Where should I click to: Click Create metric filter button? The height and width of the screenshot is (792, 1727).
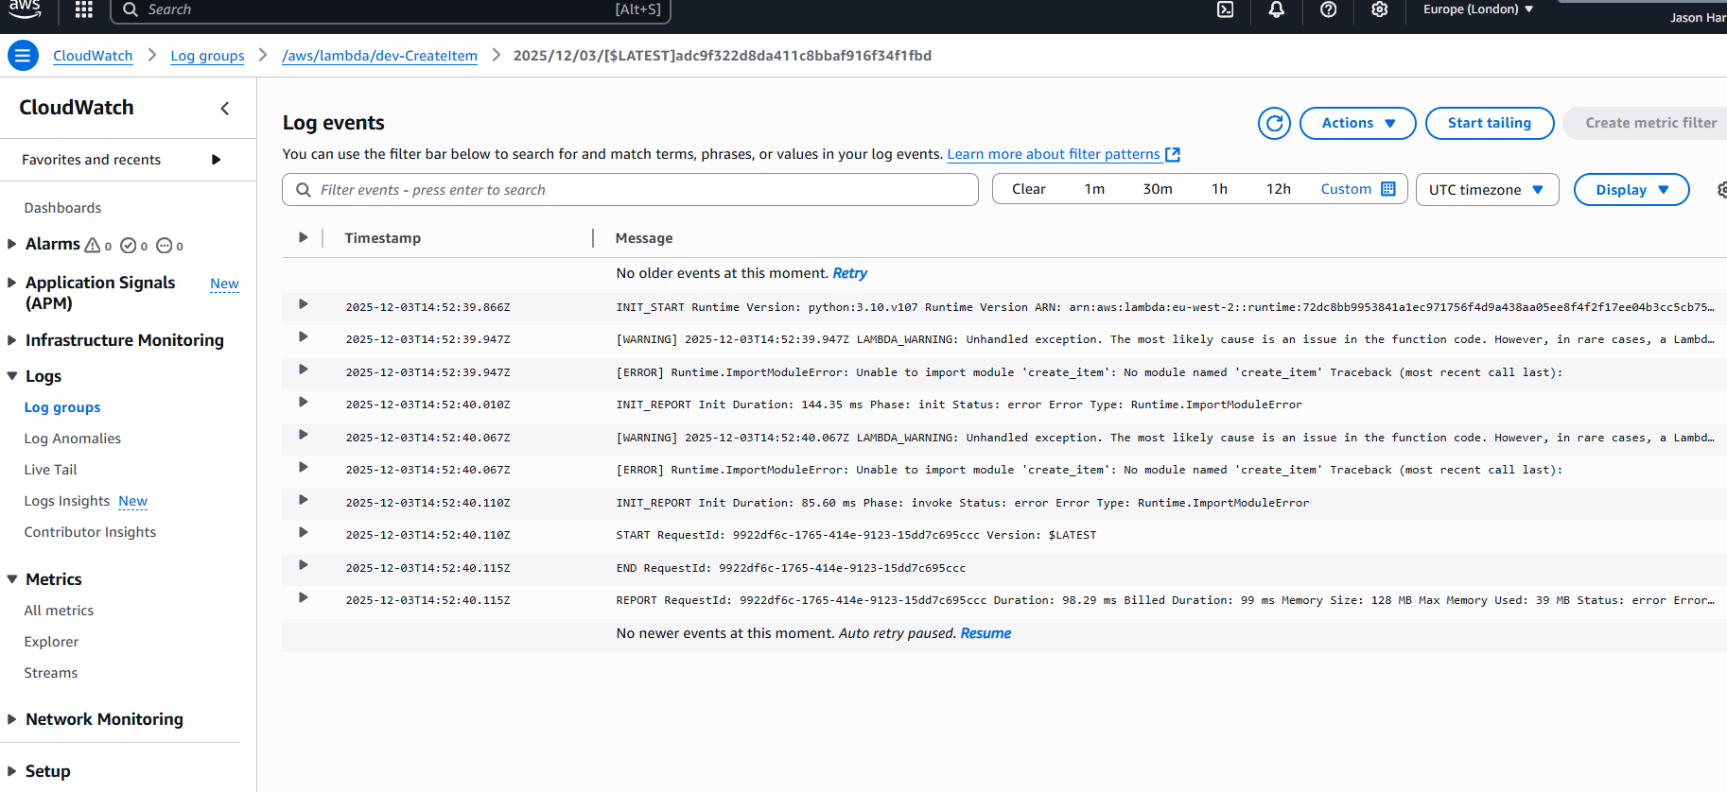coord(1646,123)
